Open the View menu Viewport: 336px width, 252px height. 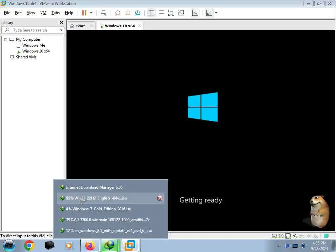pyautogui.click(x=31, y=13)
